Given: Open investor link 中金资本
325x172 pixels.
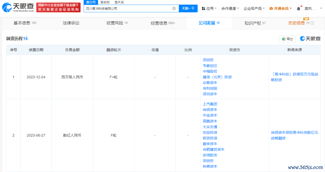Looking at the screenshot, I should pos(210,115).
